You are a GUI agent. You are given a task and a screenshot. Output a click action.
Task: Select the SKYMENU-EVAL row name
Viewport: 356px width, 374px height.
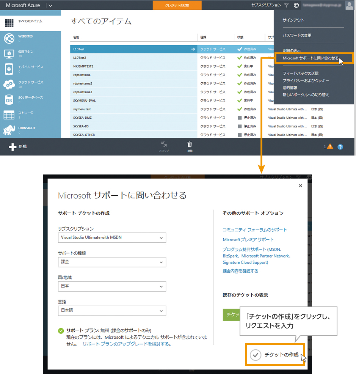pos(85,101)
